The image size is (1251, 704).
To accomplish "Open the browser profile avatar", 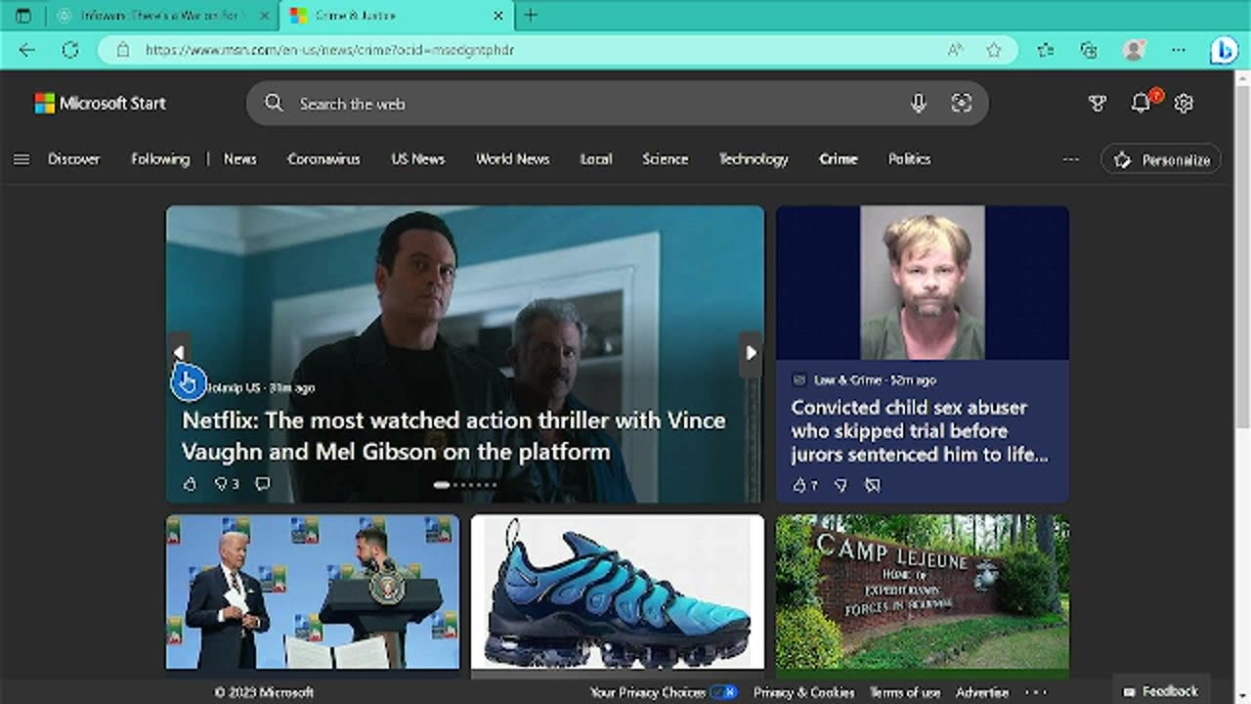I will (x=1134, y=50).
